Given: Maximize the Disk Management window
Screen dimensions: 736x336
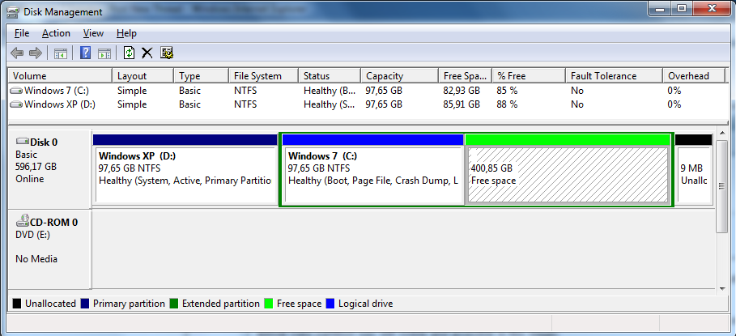Looking at the screenshot, I should pyautogui.click(x=682, y=8).
